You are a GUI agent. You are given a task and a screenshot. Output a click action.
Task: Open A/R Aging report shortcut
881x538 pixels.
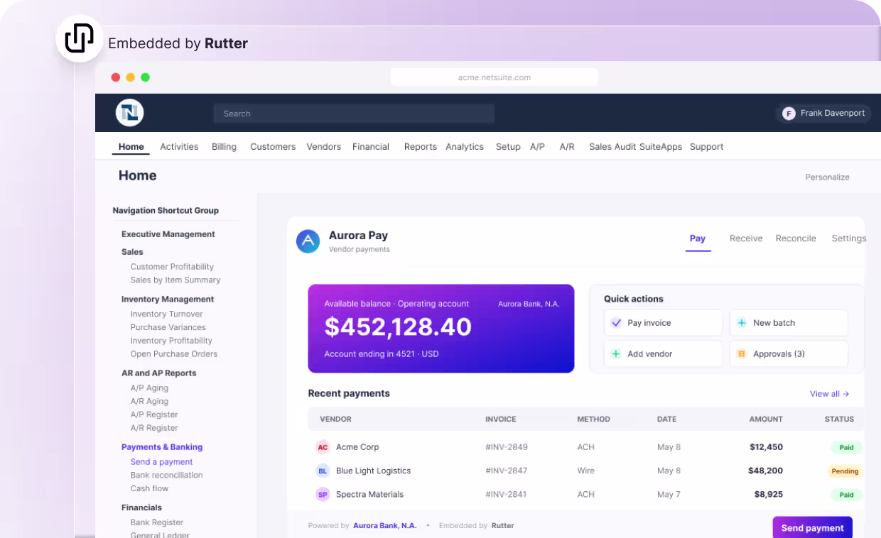(x=149, y=402)
